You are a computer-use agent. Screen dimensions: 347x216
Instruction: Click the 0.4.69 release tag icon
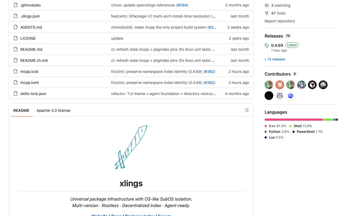pos(267,46)
